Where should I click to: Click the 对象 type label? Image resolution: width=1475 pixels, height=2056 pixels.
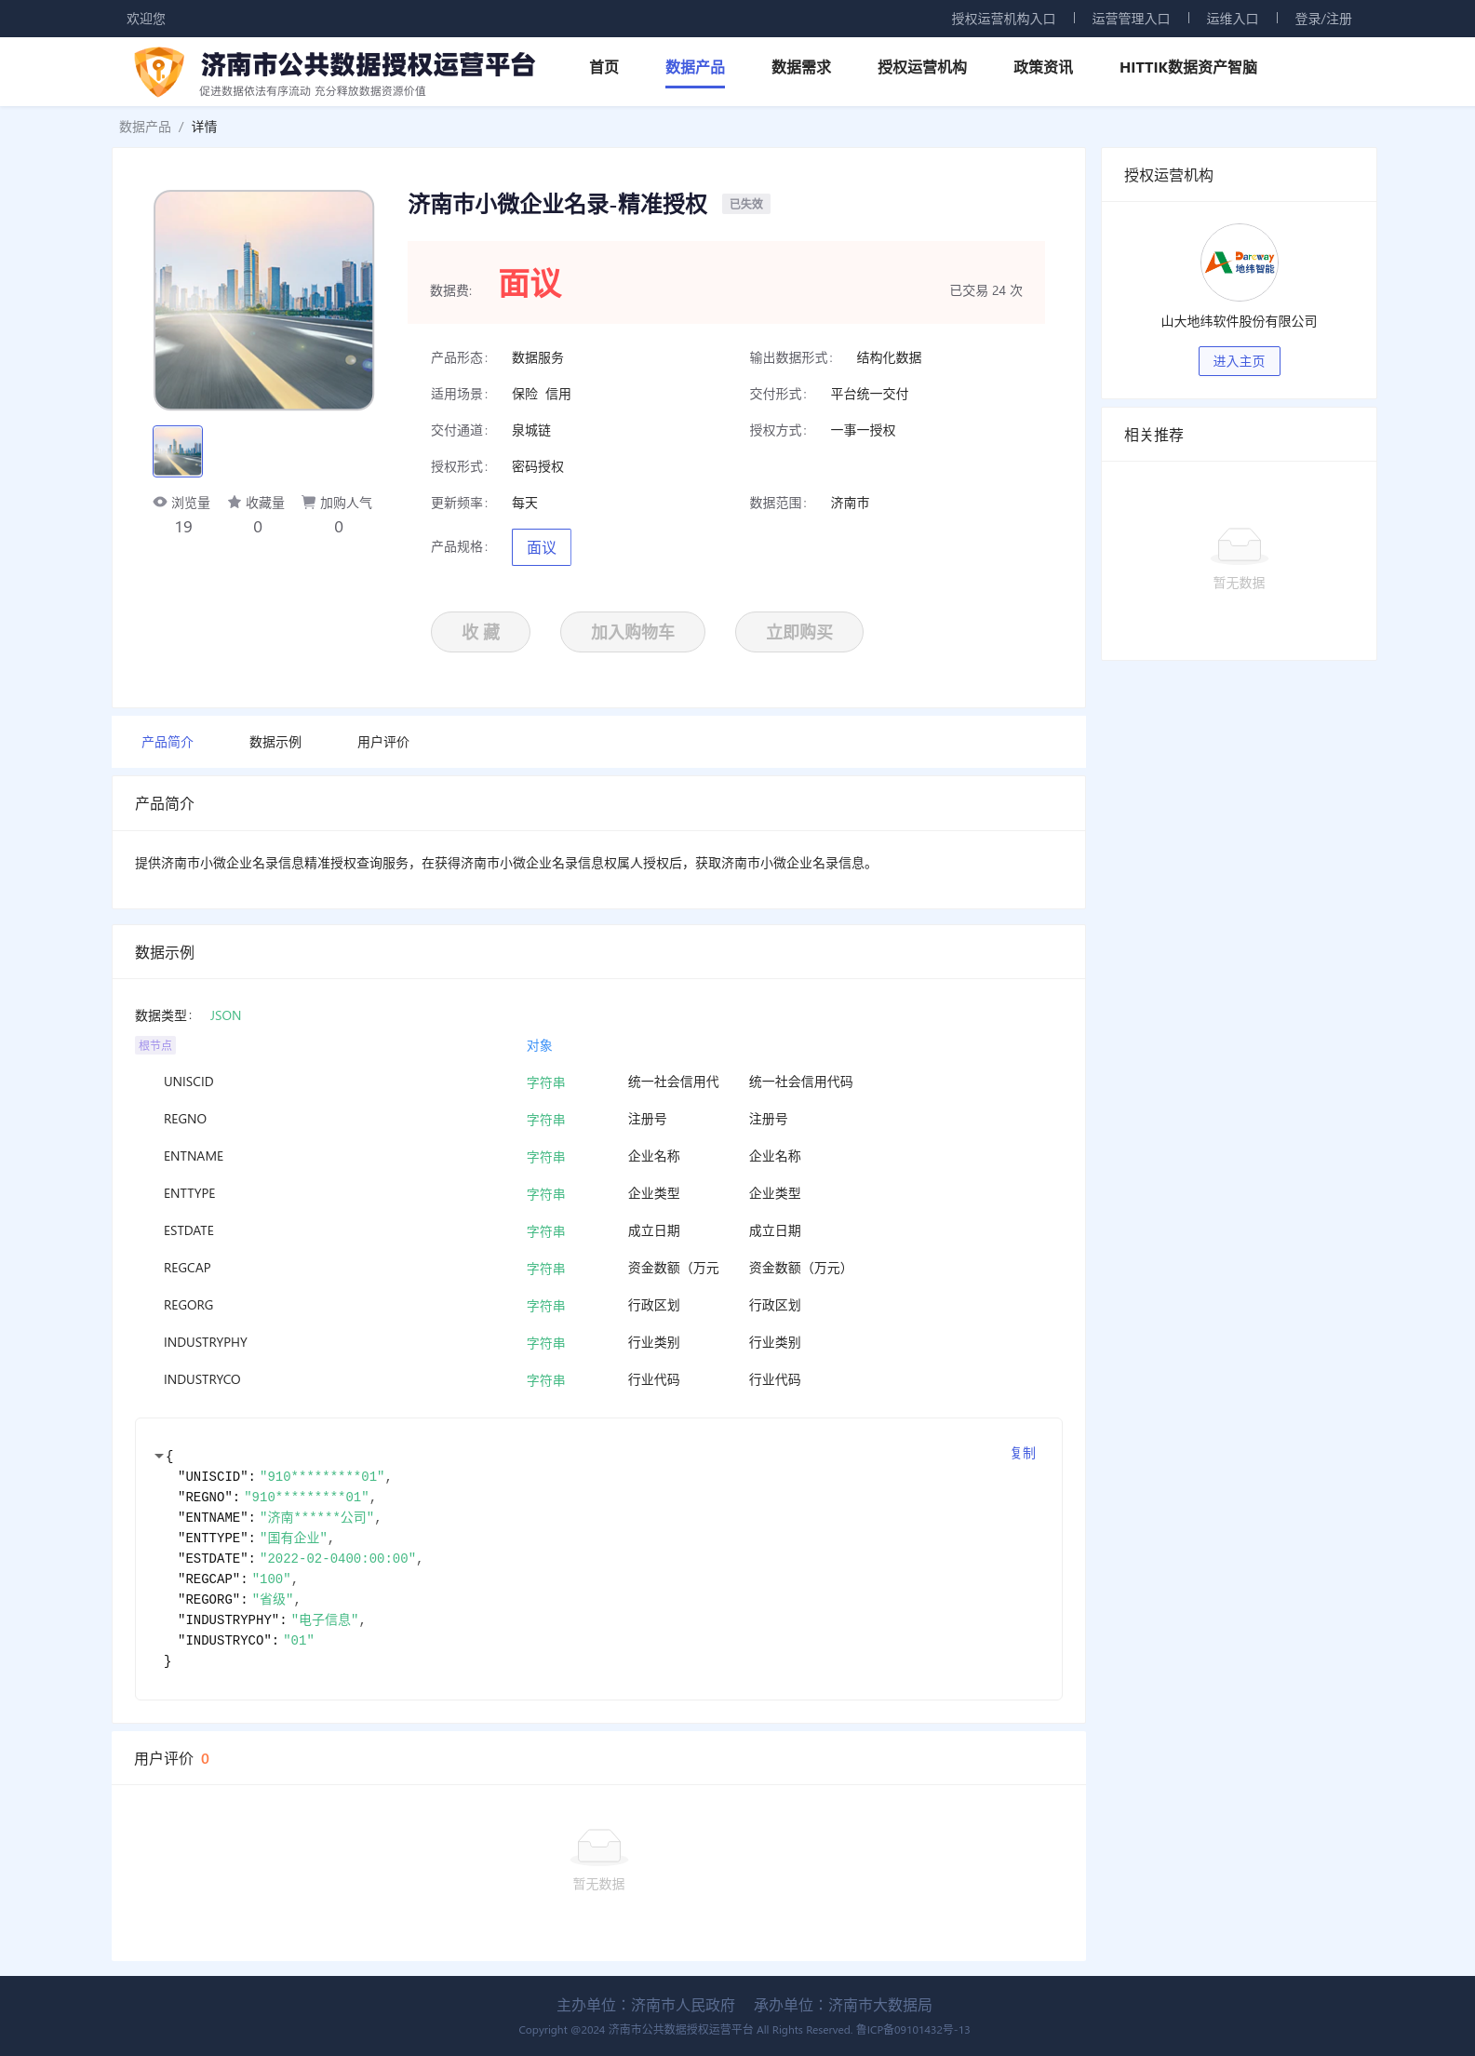tap(540, 1045)
